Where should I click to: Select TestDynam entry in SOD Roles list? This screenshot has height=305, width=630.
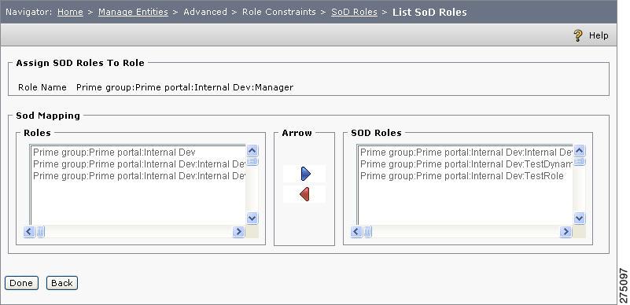click(466, 164)
